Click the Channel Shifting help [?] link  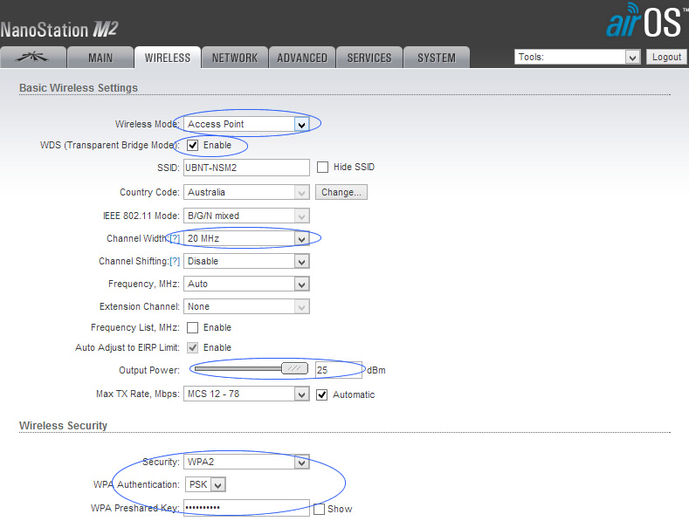(x=175, y=261)
